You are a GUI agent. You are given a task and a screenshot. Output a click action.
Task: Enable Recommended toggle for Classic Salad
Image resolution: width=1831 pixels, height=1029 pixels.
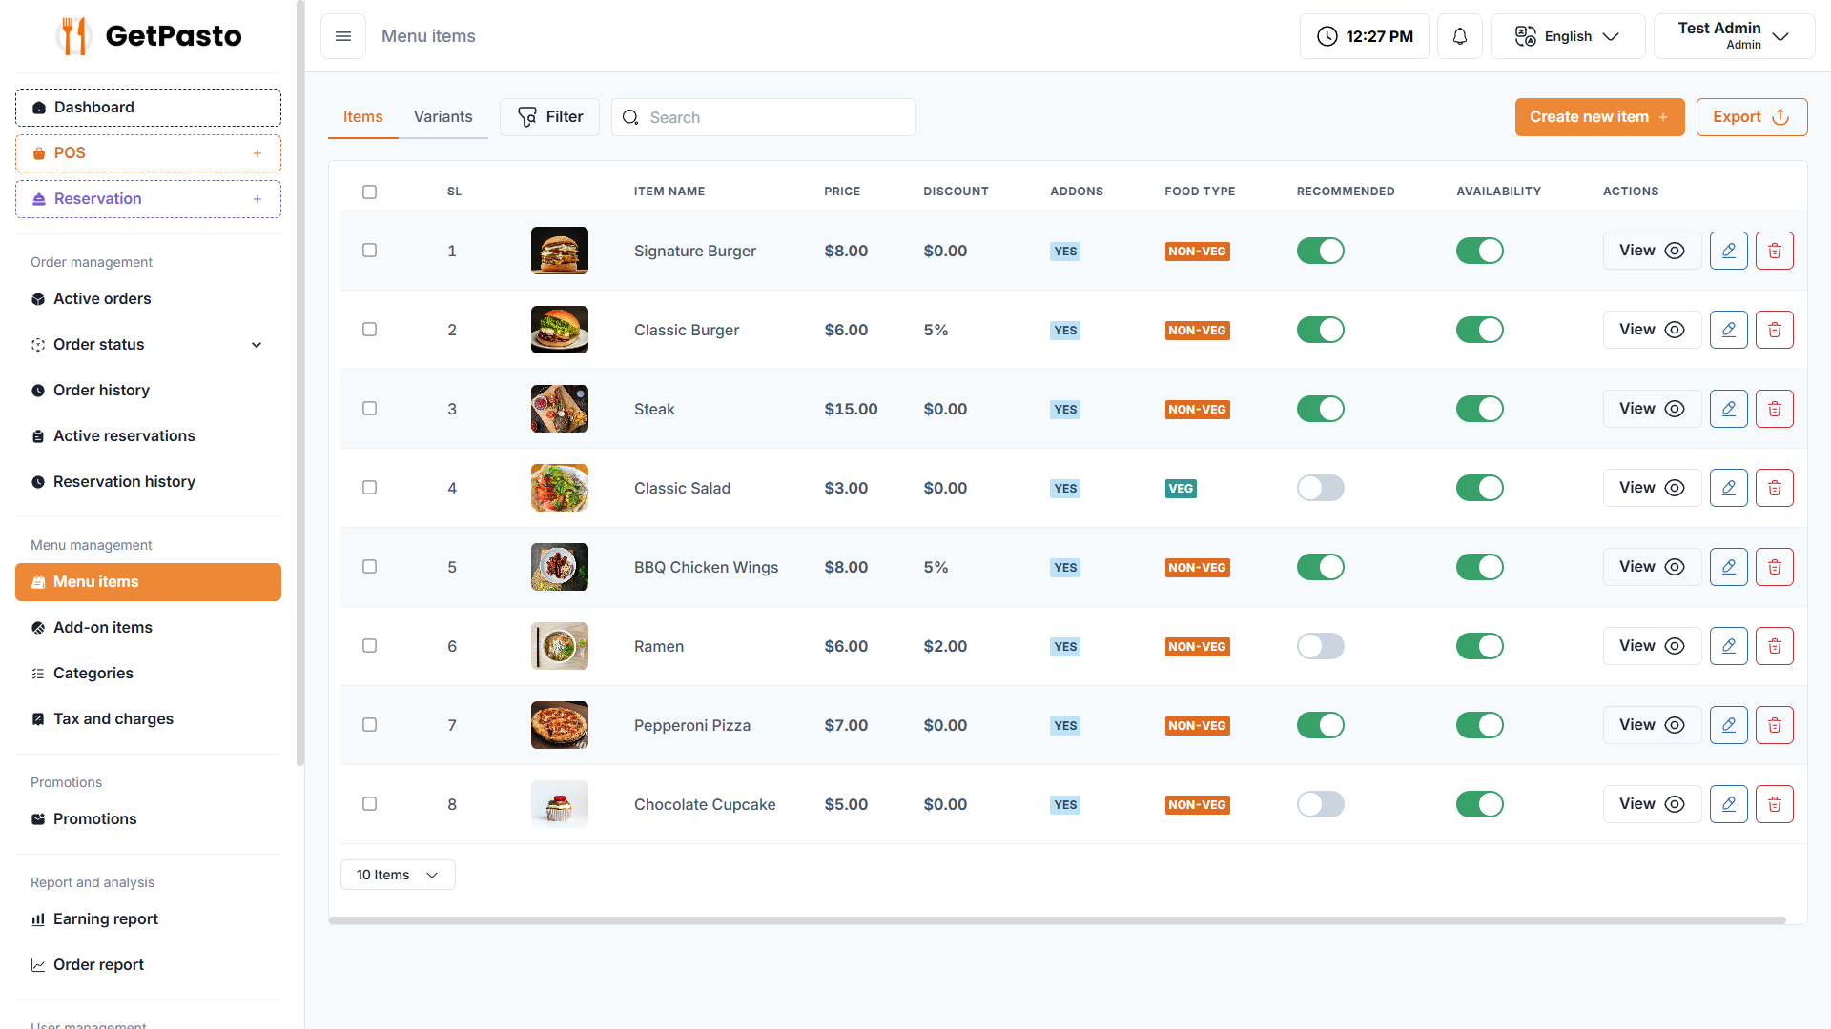[x=1320, y=488]
